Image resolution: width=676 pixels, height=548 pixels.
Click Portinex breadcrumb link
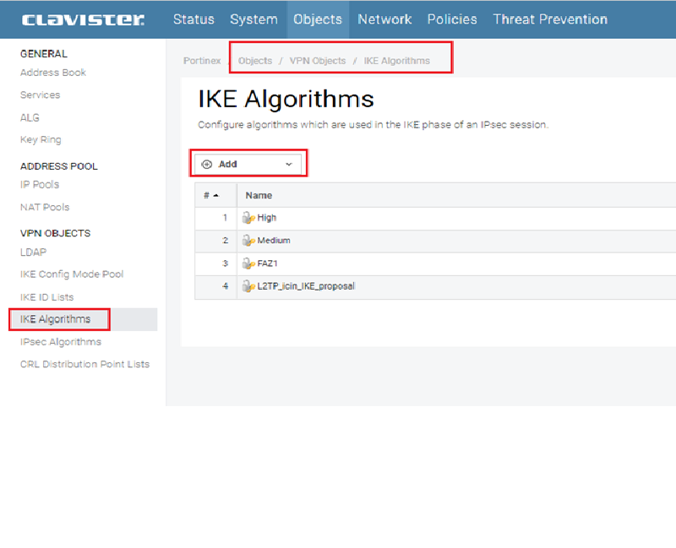pyautogui.click(x=202, y=61)
